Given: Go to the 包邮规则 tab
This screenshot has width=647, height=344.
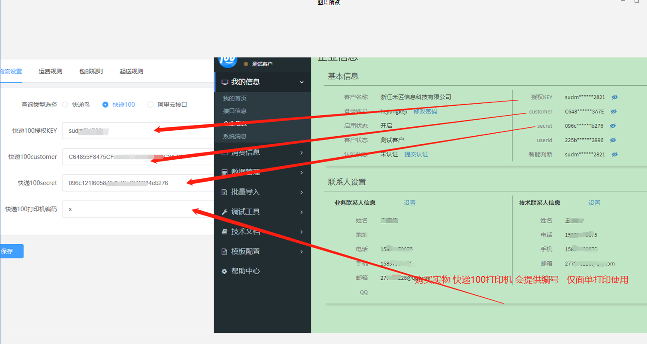Looking at the screenshot, I should click(91, 71).
